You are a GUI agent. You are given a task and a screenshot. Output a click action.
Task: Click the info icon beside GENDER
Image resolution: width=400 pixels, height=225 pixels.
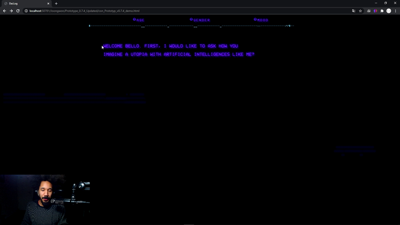point(191,20)
